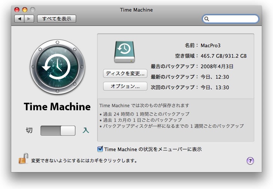Image resolution: width=273 pixels, height=189 pixels.
Task: Click the 次回のバックアップ: label
Action: point(175,87)
